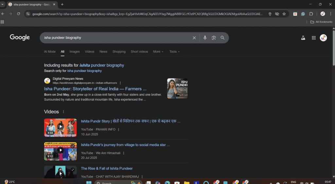Open options for We Are Himachali video
Image resolution: width=335 pixels, height=184 pixels.
click(123, 153)
